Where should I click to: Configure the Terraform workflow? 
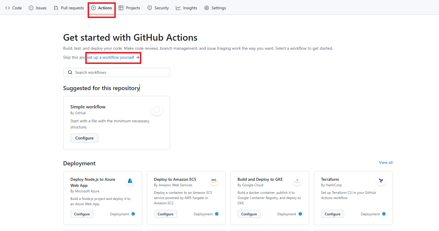point(333,214)
